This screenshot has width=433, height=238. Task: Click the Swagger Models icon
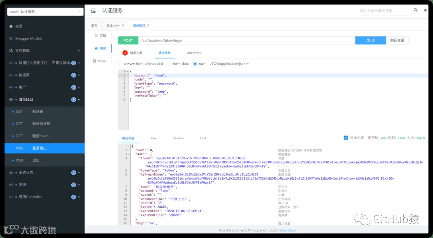pos(11,38)
